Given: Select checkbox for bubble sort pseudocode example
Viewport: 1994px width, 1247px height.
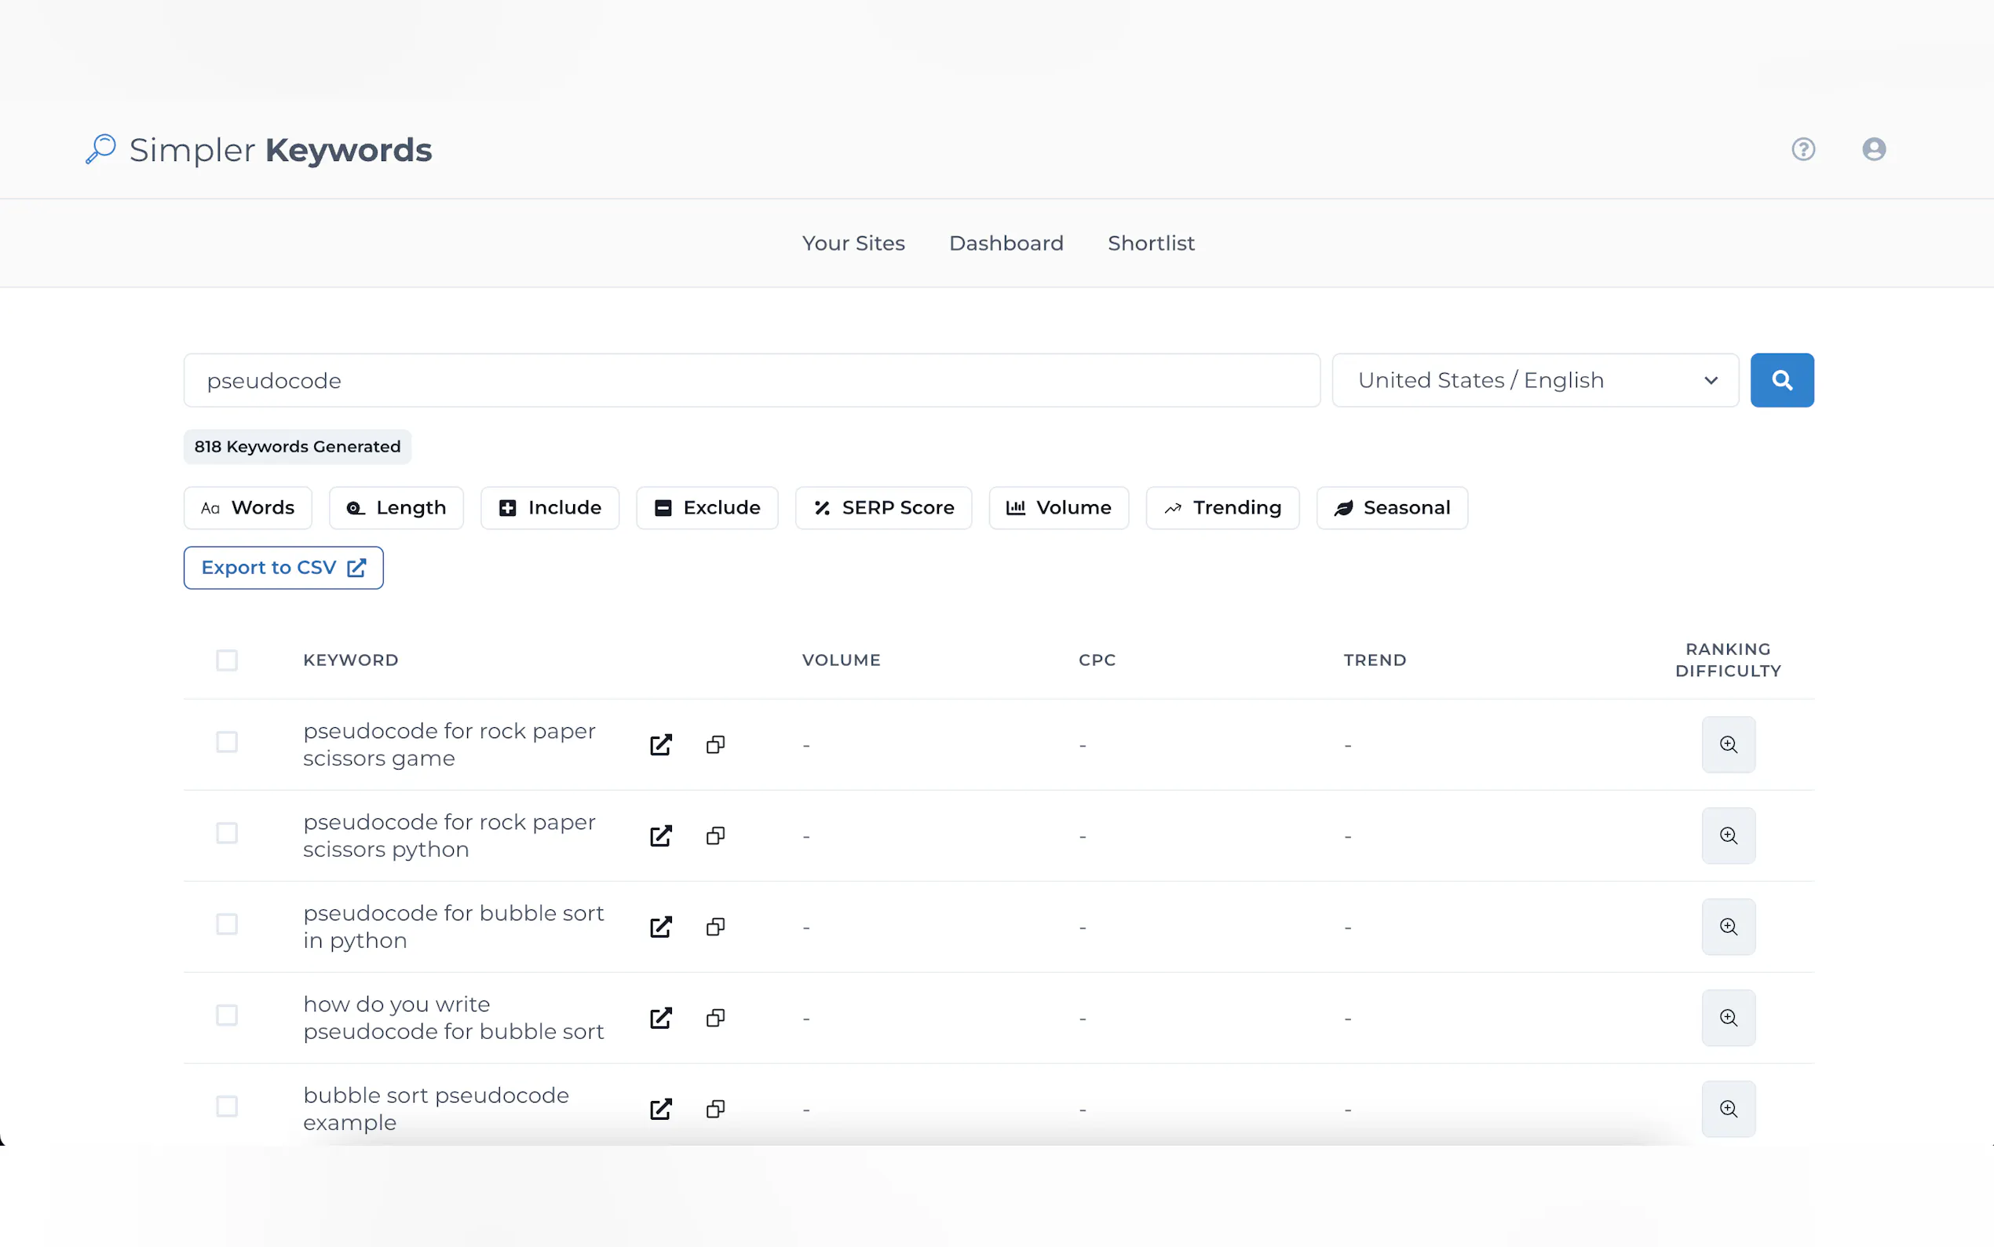Looking at the screenshot, I should 227,1106.
